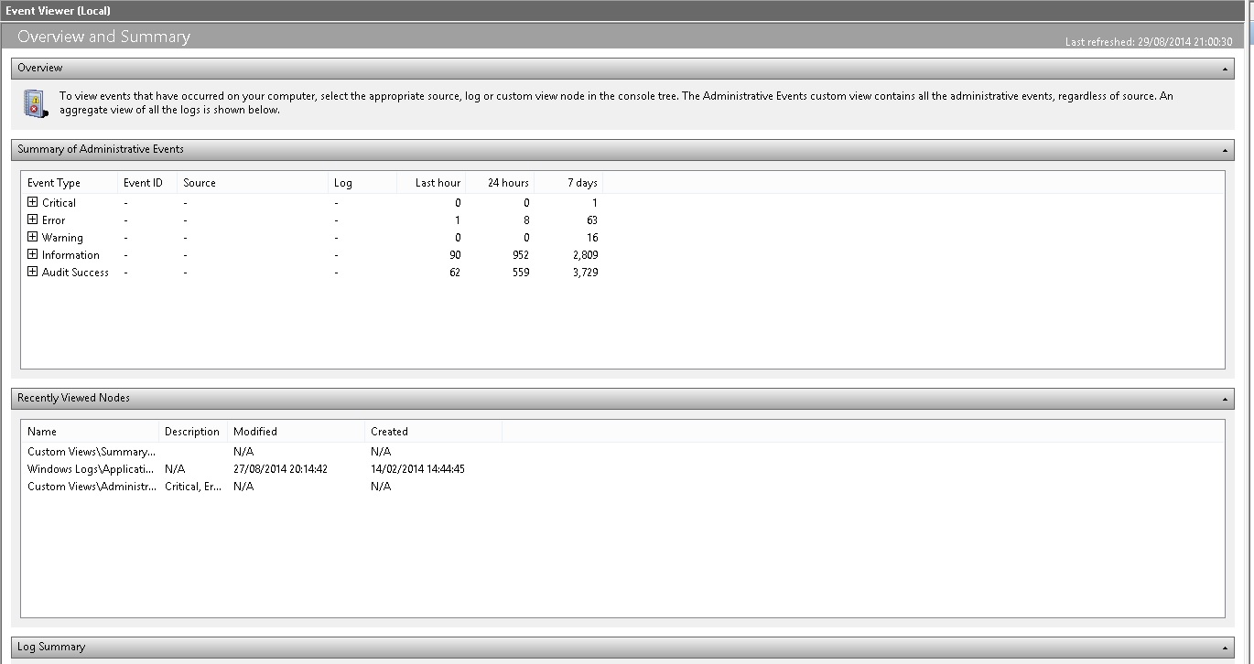Sort nodes by Modified column header
Screen dimensions: 1254x664
point(296,432)
